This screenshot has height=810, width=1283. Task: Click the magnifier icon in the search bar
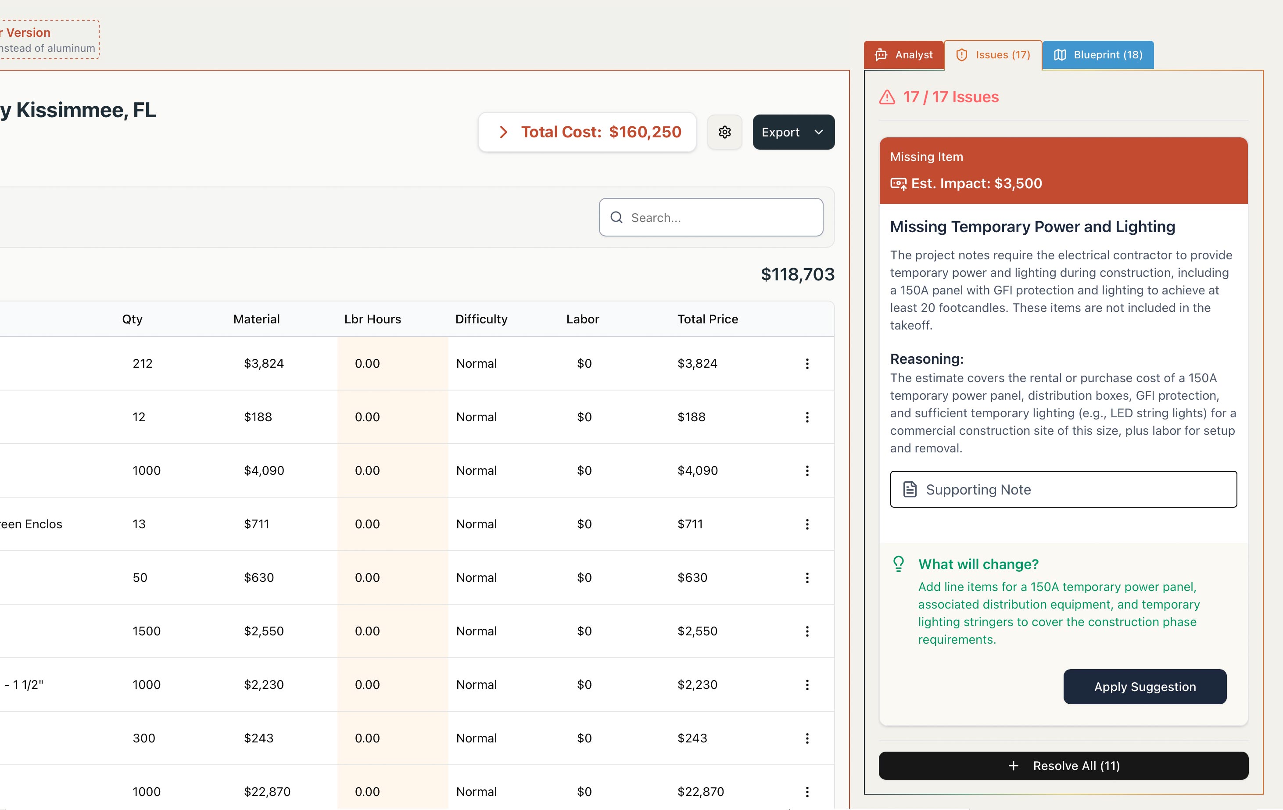tap(616, 217)
